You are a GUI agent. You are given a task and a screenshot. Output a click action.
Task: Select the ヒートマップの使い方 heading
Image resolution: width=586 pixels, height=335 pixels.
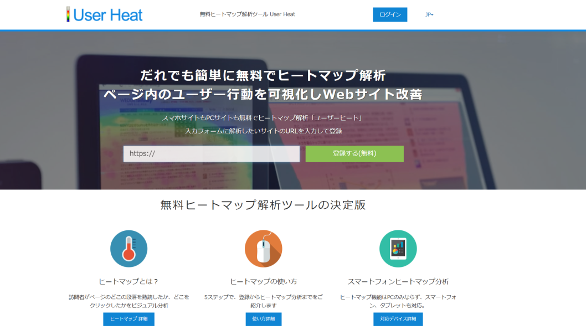pyautogui.click(x=263, y=281)
